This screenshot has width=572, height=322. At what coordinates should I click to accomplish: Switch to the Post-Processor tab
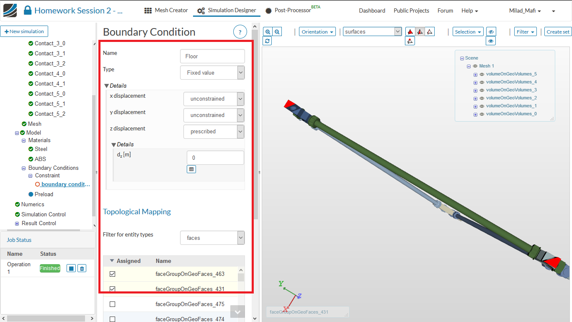tap(292, 10)
